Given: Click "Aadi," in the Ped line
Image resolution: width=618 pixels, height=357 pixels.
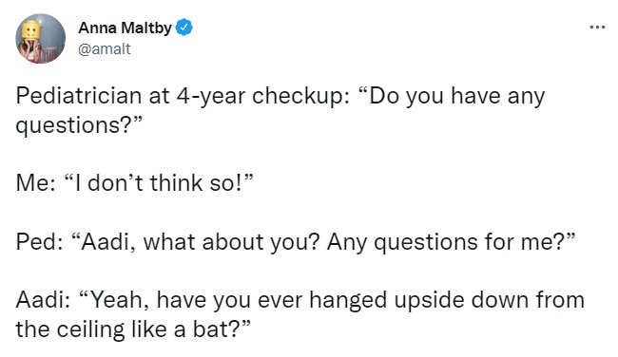Looking at the screenshot, I should [x=105, y=242].
